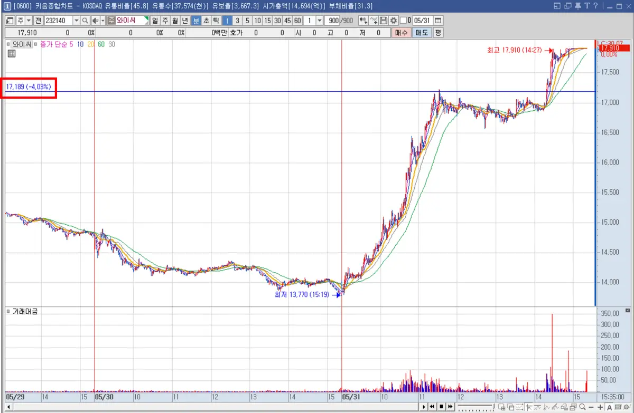Click the 전 button before stock code
Image resolution: width=634 pixels, height=413 pixels.
39,21
